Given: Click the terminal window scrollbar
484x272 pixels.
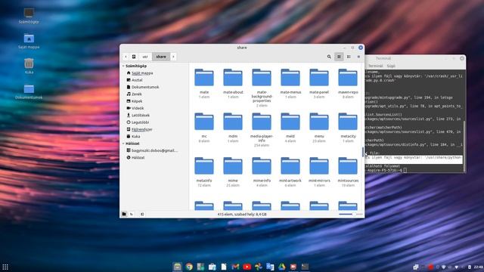Looking at the screenshot, I should click(464, 146).
